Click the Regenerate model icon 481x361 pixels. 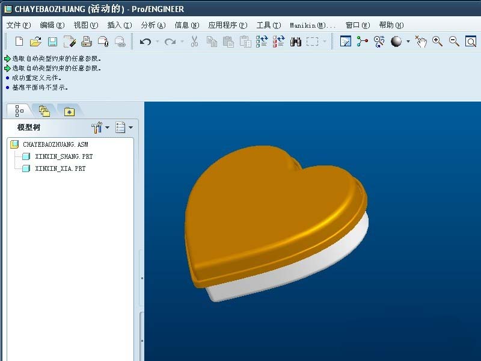click(x=262, y=42)
